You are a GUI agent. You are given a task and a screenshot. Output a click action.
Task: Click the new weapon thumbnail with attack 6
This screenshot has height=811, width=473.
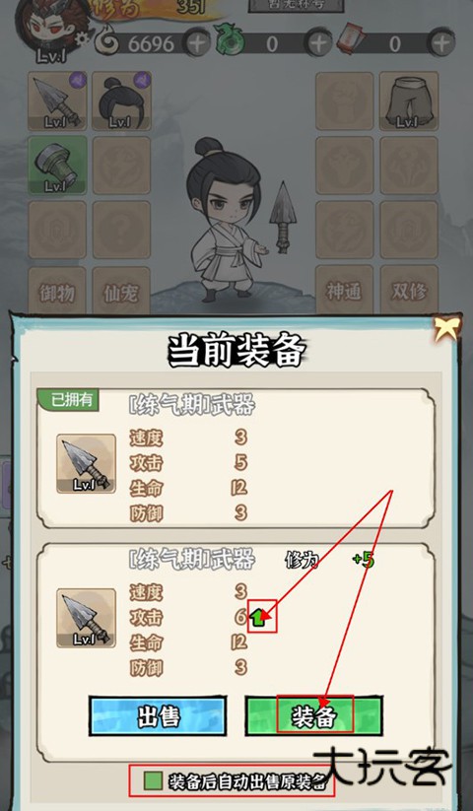click(x=86, y=618)
